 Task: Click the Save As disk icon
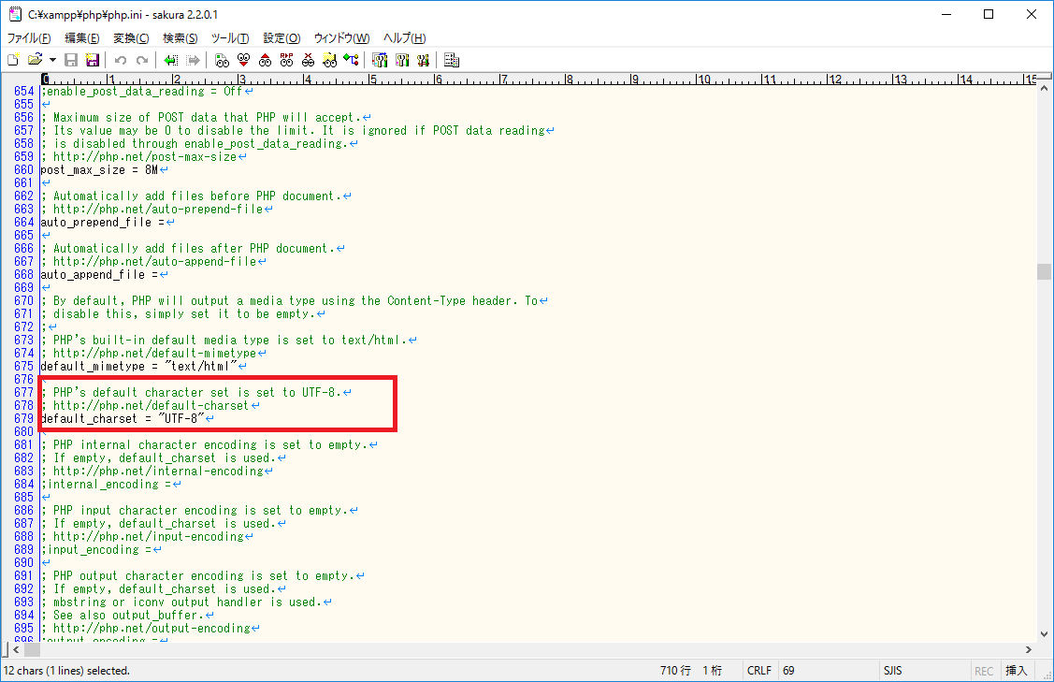[93, 60]
